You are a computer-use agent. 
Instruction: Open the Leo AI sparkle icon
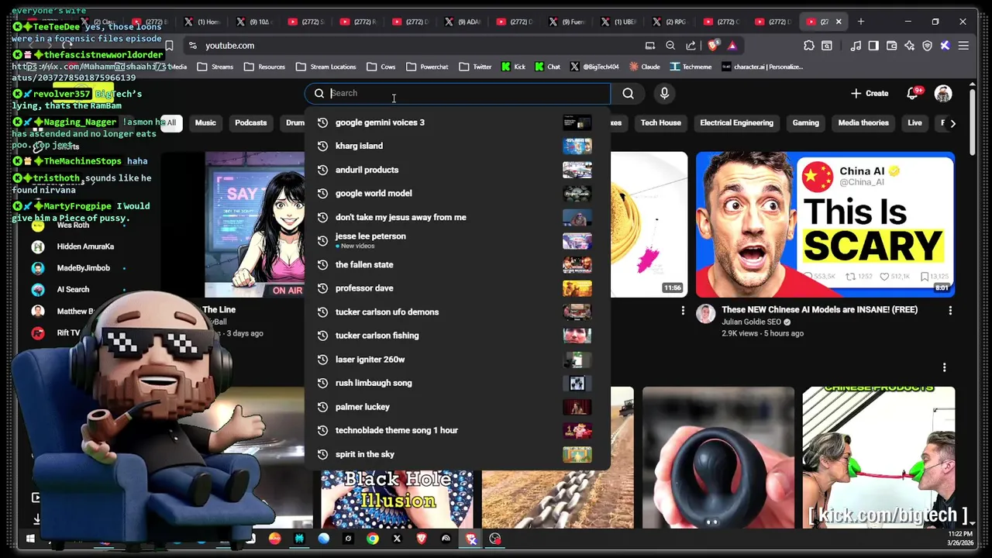coord(909,46)
